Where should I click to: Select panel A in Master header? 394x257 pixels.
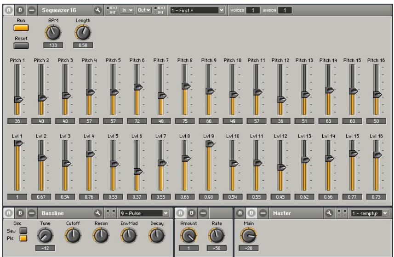tap(240, 213)
